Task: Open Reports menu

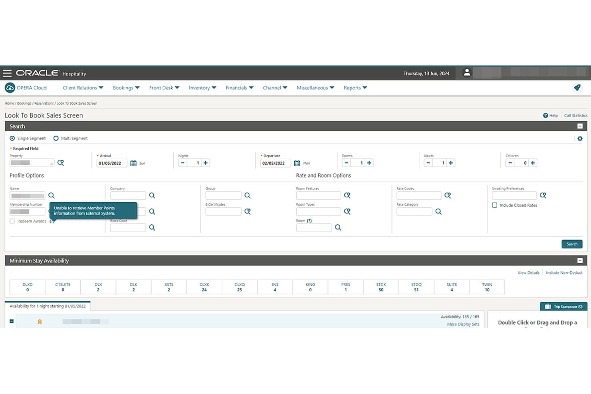Action: [x=355, y=88]
